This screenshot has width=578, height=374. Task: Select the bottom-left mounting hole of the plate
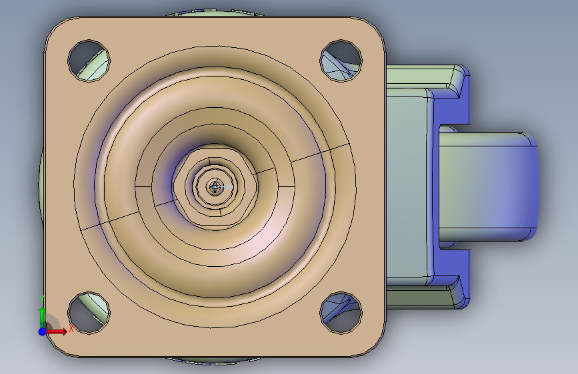[x=89, y=313]
